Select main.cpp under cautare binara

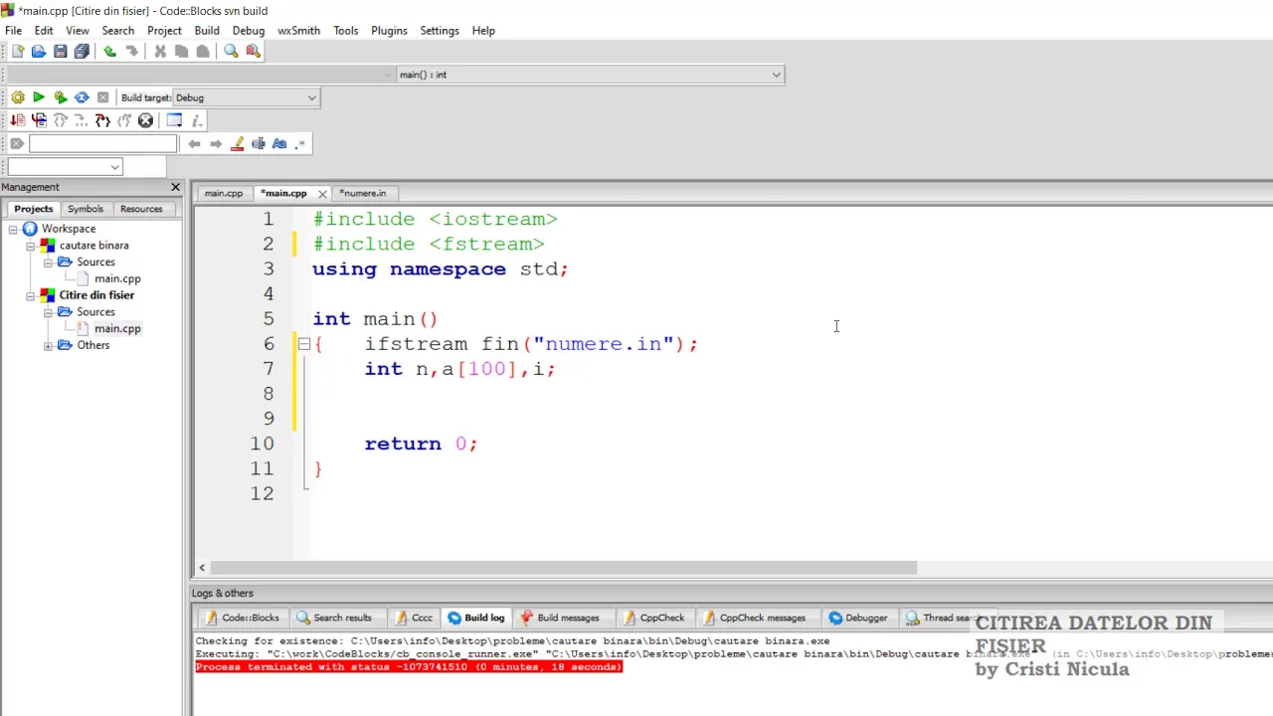[x=117, y=278]
